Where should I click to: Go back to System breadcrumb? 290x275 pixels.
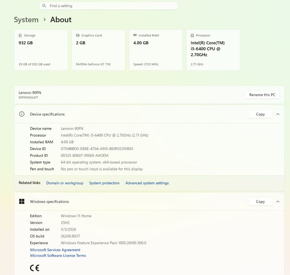[x=26, y=20]
